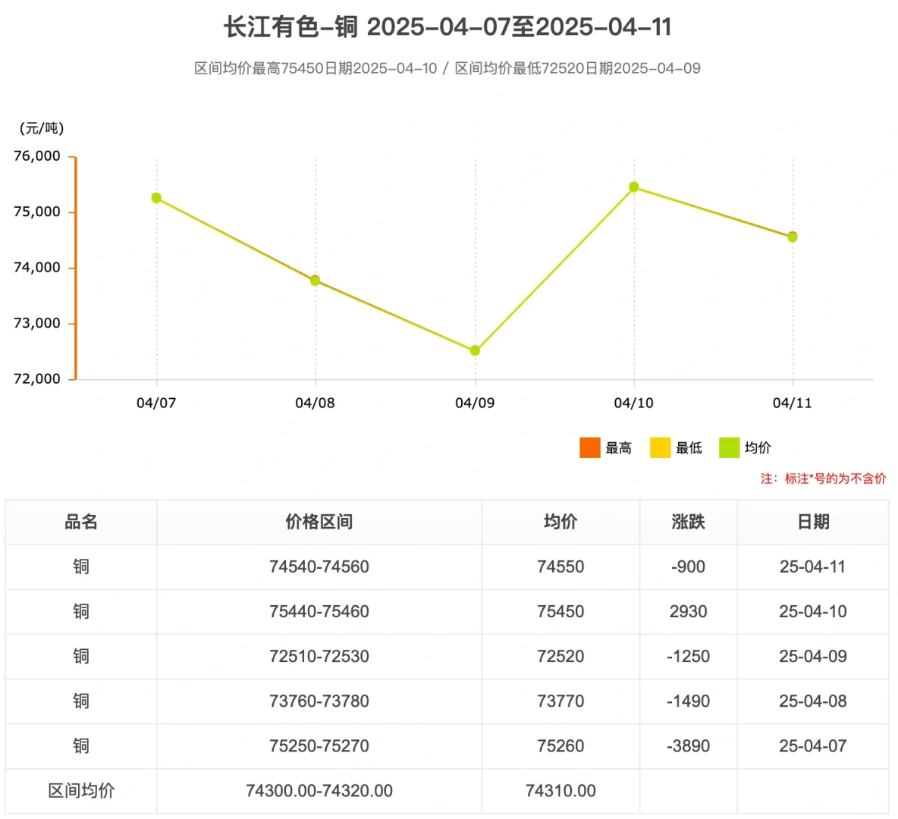
Task: Select the 区间均价 summary row
Action: tap(449, 790)
